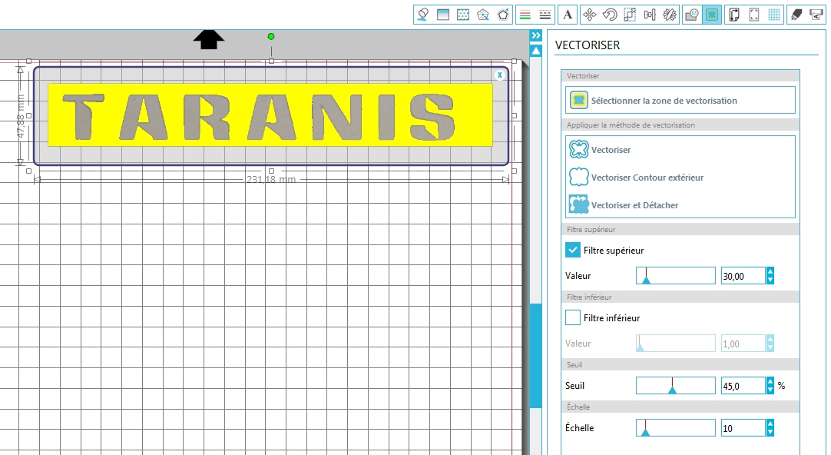Click the blue vertical scrollbar thumb
Viewport: 831px width, 455px height.
click(536, 355)
